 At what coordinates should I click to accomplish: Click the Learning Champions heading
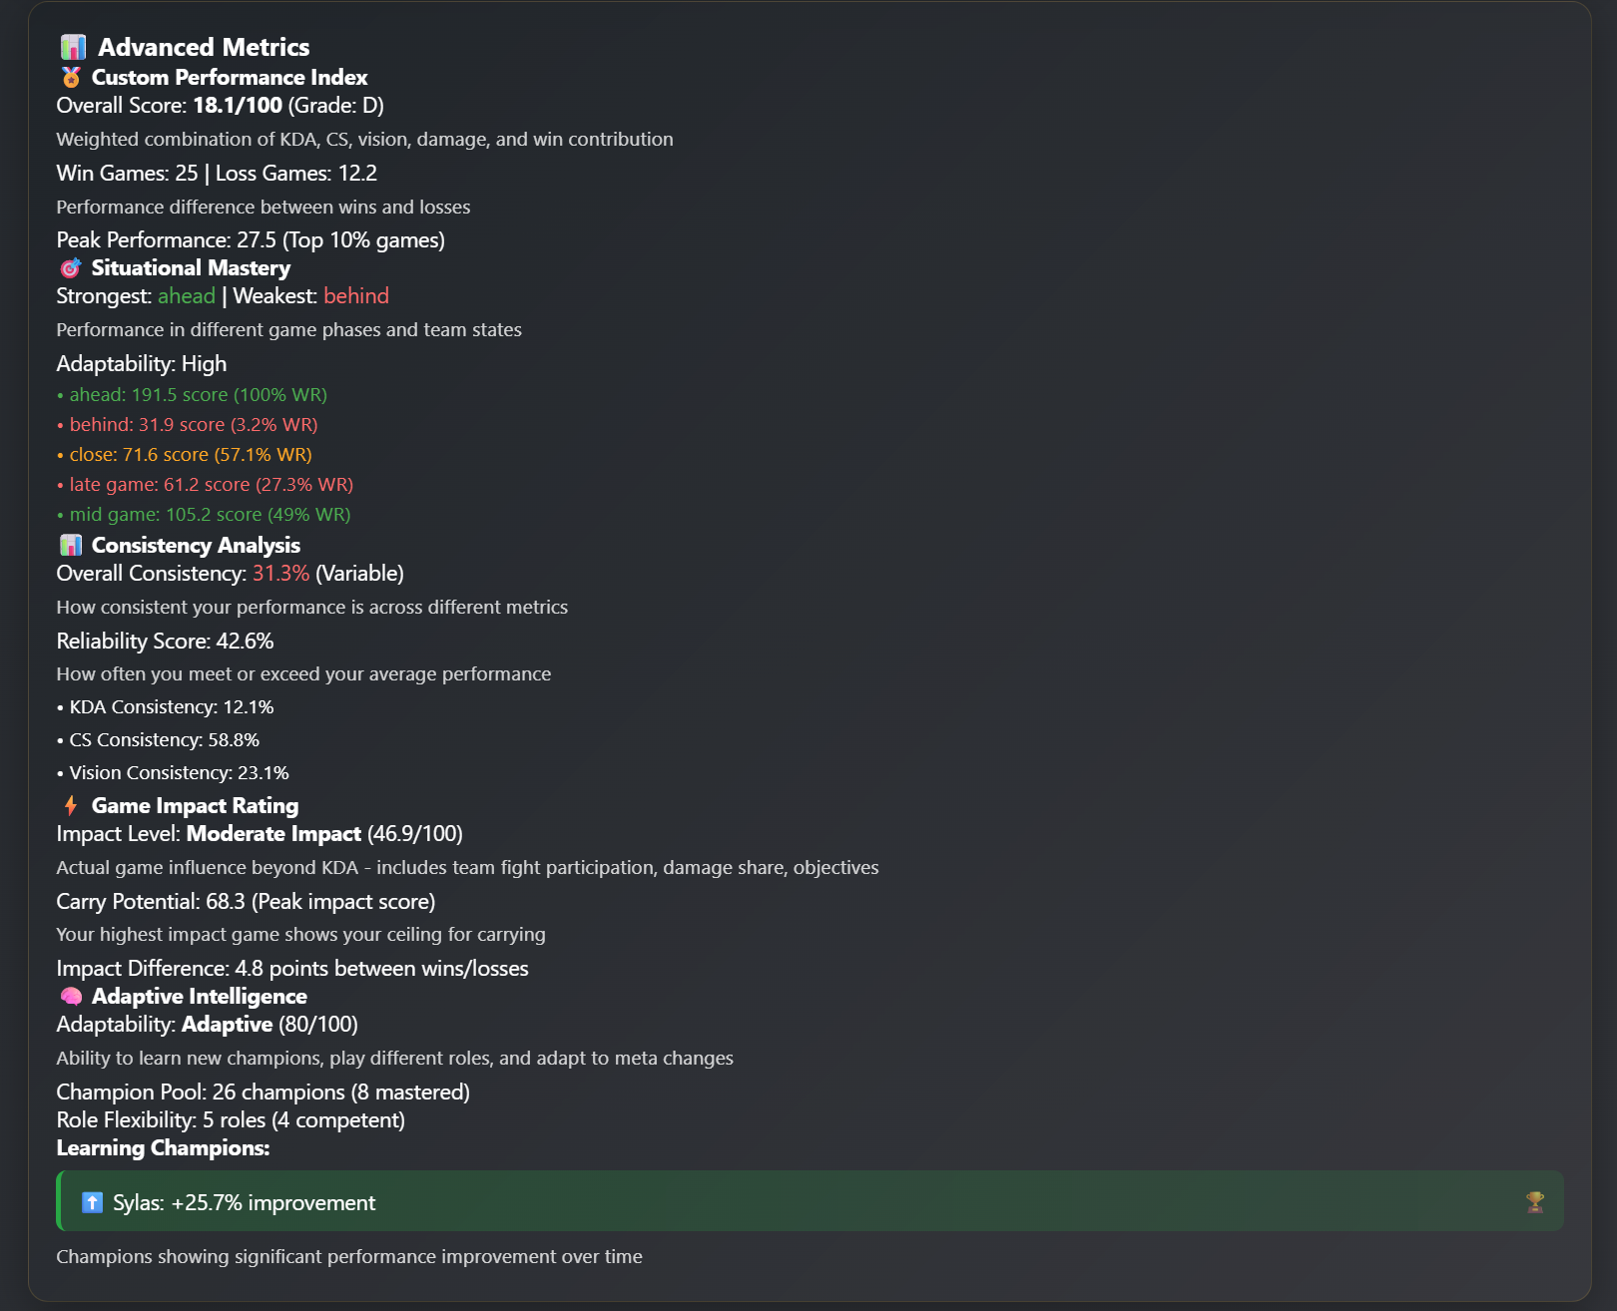tap(163, 1148)
